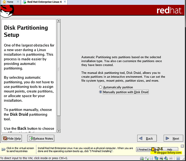
Task: Open the Release Notes
Action: [x=41, y=138]
